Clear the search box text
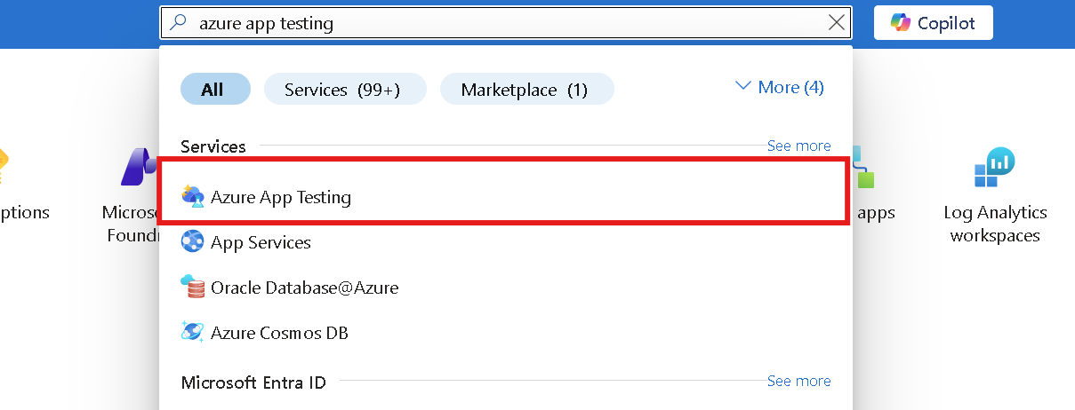This screenshot has height=410, width=1075. pyautogui.click(x=837, y=23)
